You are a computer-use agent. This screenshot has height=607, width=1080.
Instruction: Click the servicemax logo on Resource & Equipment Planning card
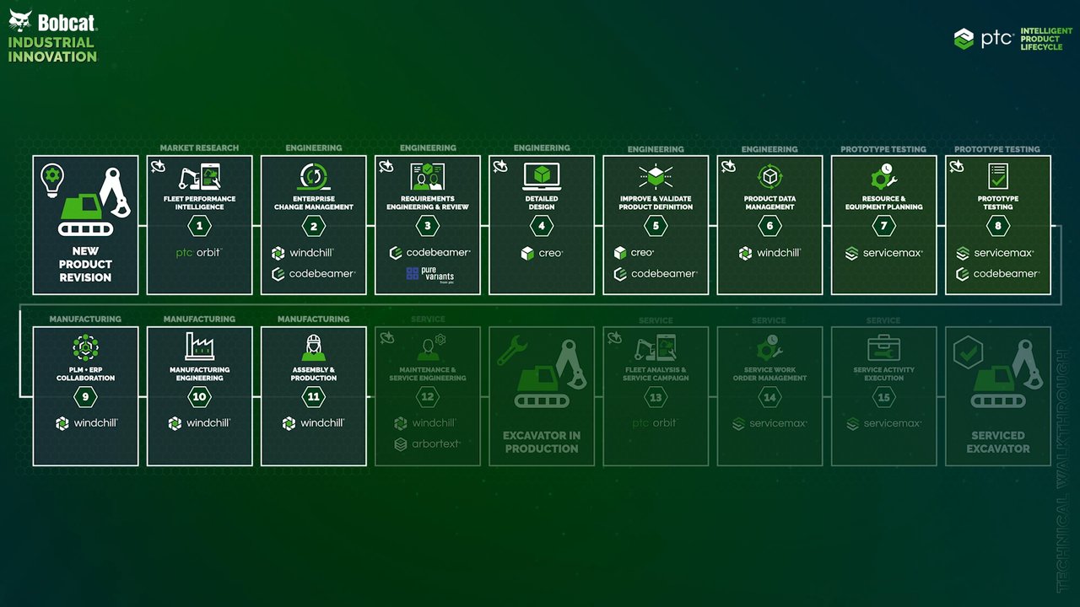[883, 253]
